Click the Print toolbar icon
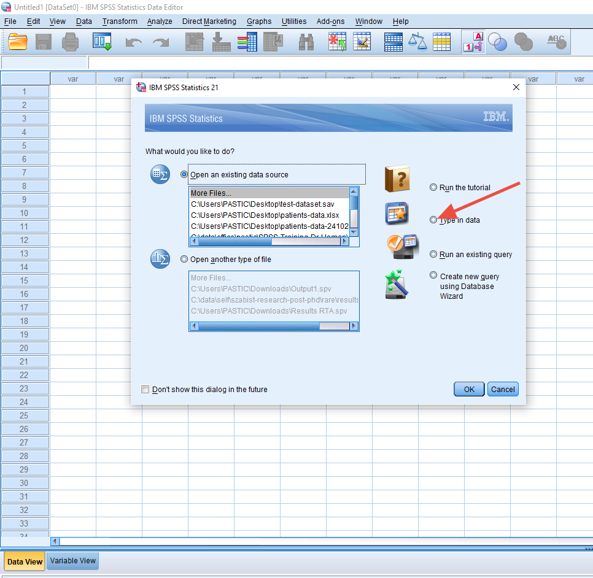 coord(71,42)
